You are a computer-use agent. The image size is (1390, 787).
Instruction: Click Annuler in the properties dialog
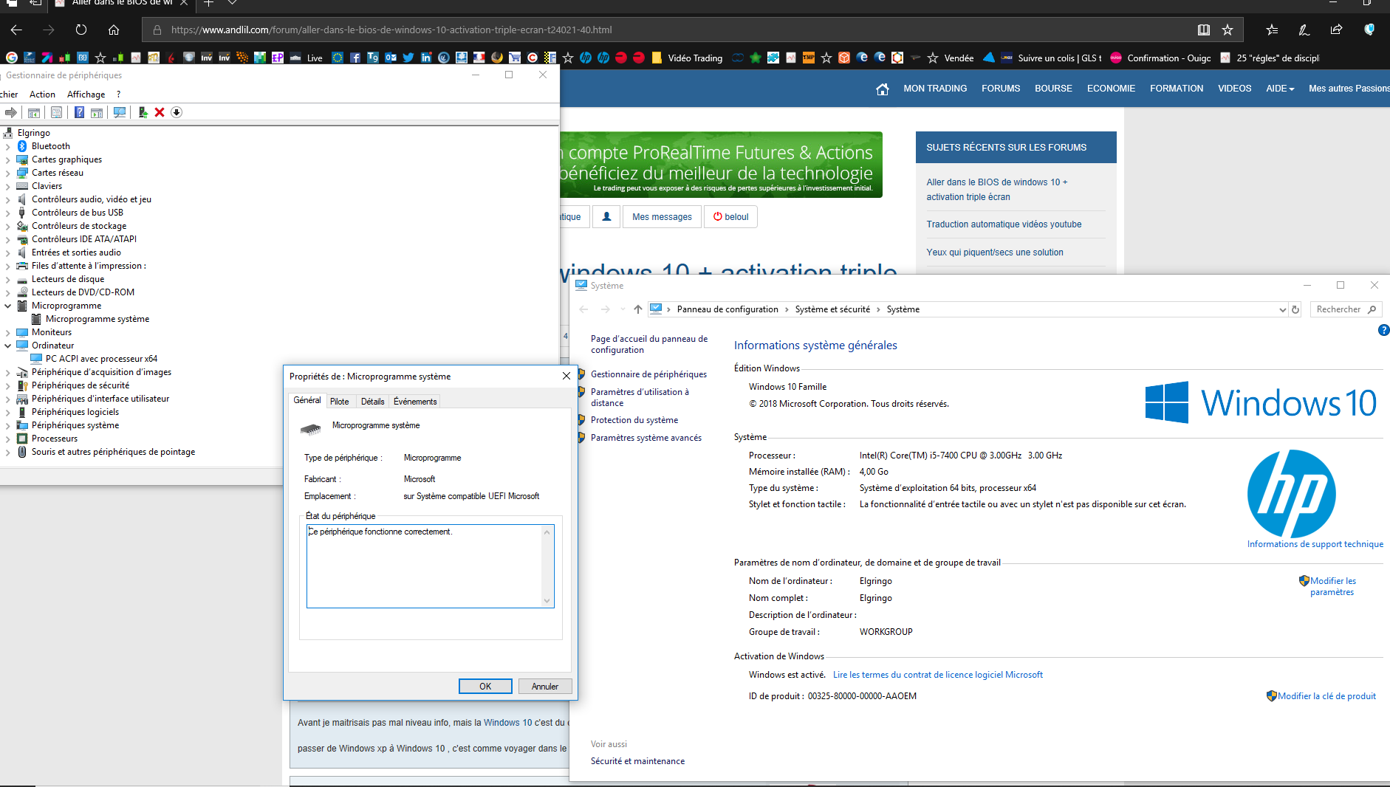click(545, 687)
